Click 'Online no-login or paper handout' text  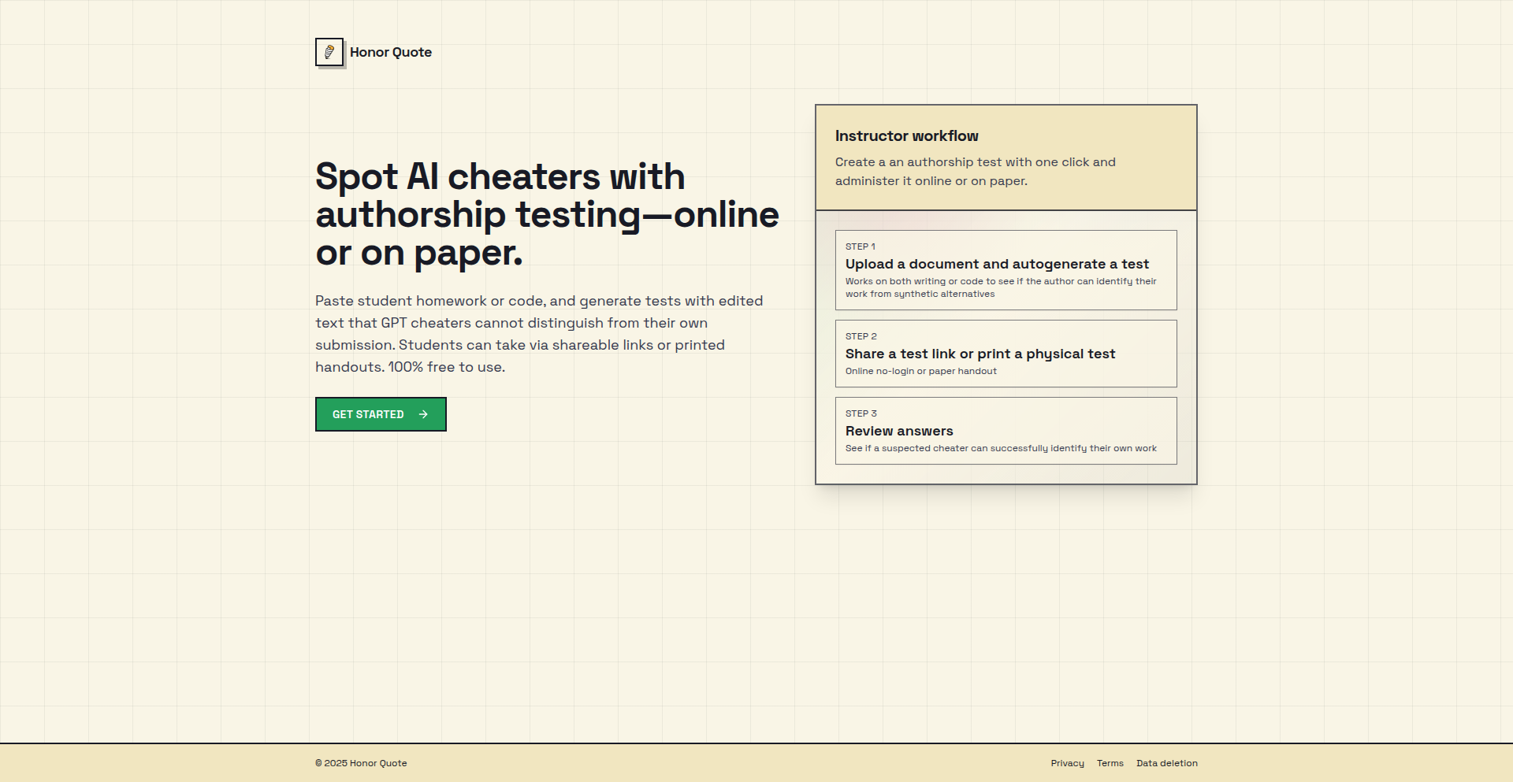click(x=921, y=371)
